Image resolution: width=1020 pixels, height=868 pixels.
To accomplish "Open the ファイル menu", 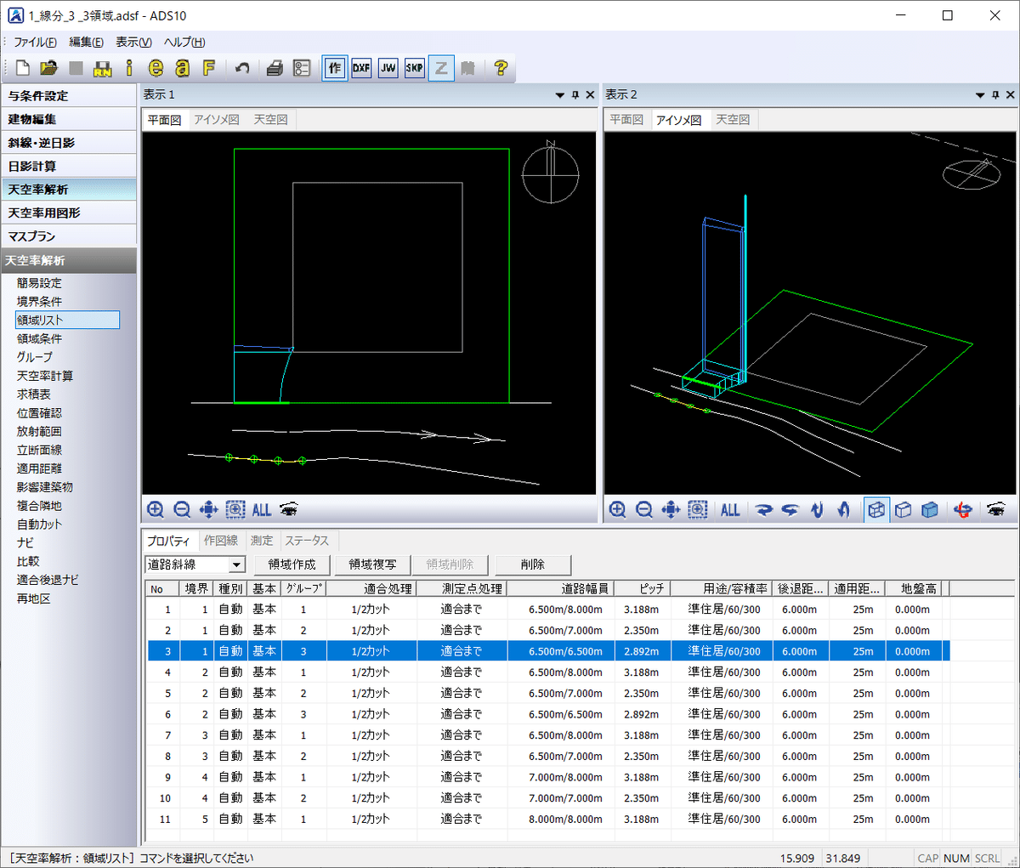I will [35, 42].
